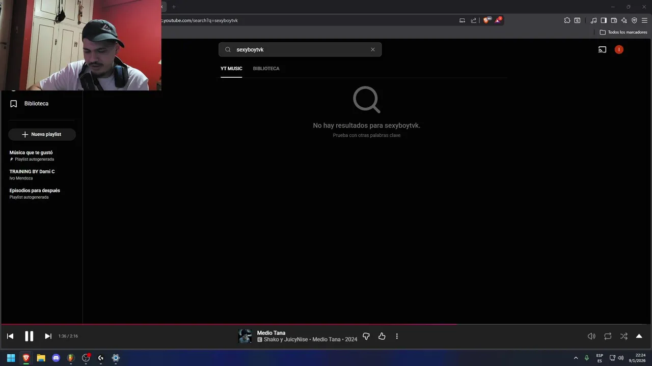Toggle shuffle in player bar
The image size is (652, 366).
(x=623, y=336)
